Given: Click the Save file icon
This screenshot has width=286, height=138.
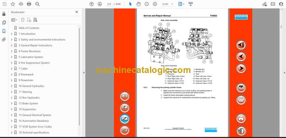Looking at the screenshot, I should [x=4, y=4].
